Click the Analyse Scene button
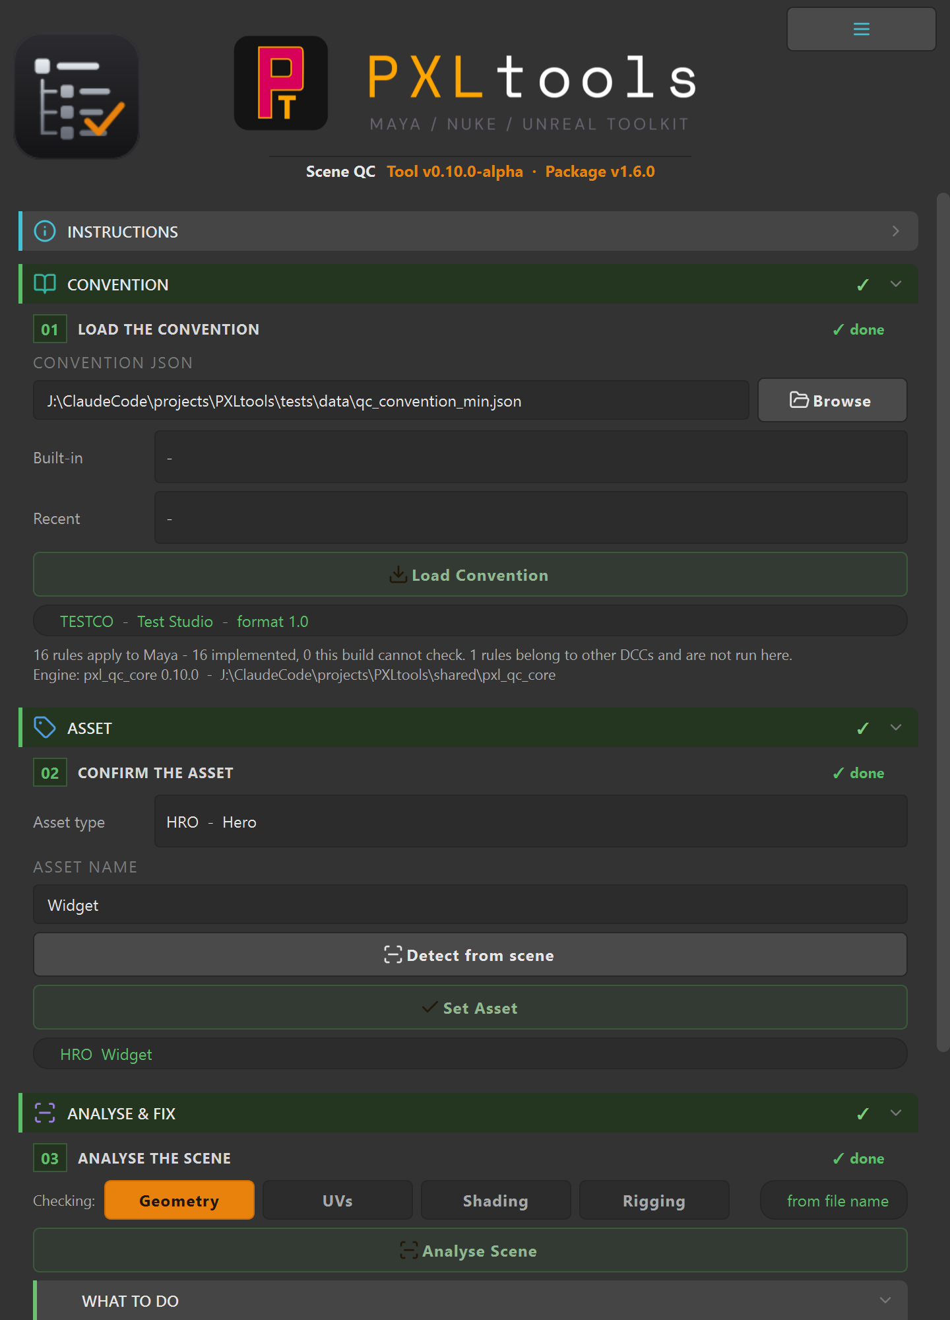Screen dimensions: 950x1320 click(470, 1251)
